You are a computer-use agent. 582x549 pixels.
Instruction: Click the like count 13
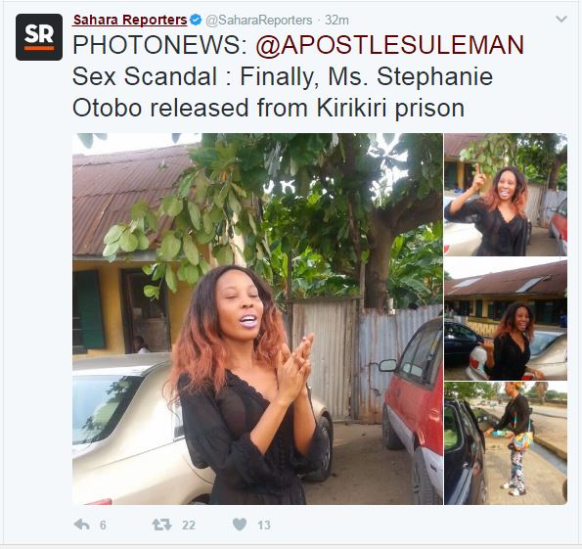pos(264,525)
